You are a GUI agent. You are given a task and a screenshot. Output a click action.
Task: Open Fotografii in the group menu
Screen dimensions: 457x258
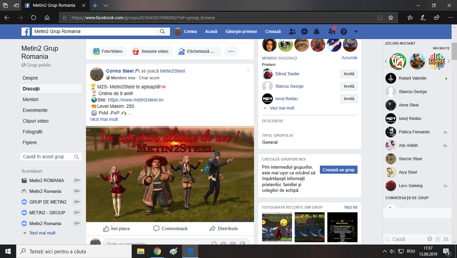32,132
